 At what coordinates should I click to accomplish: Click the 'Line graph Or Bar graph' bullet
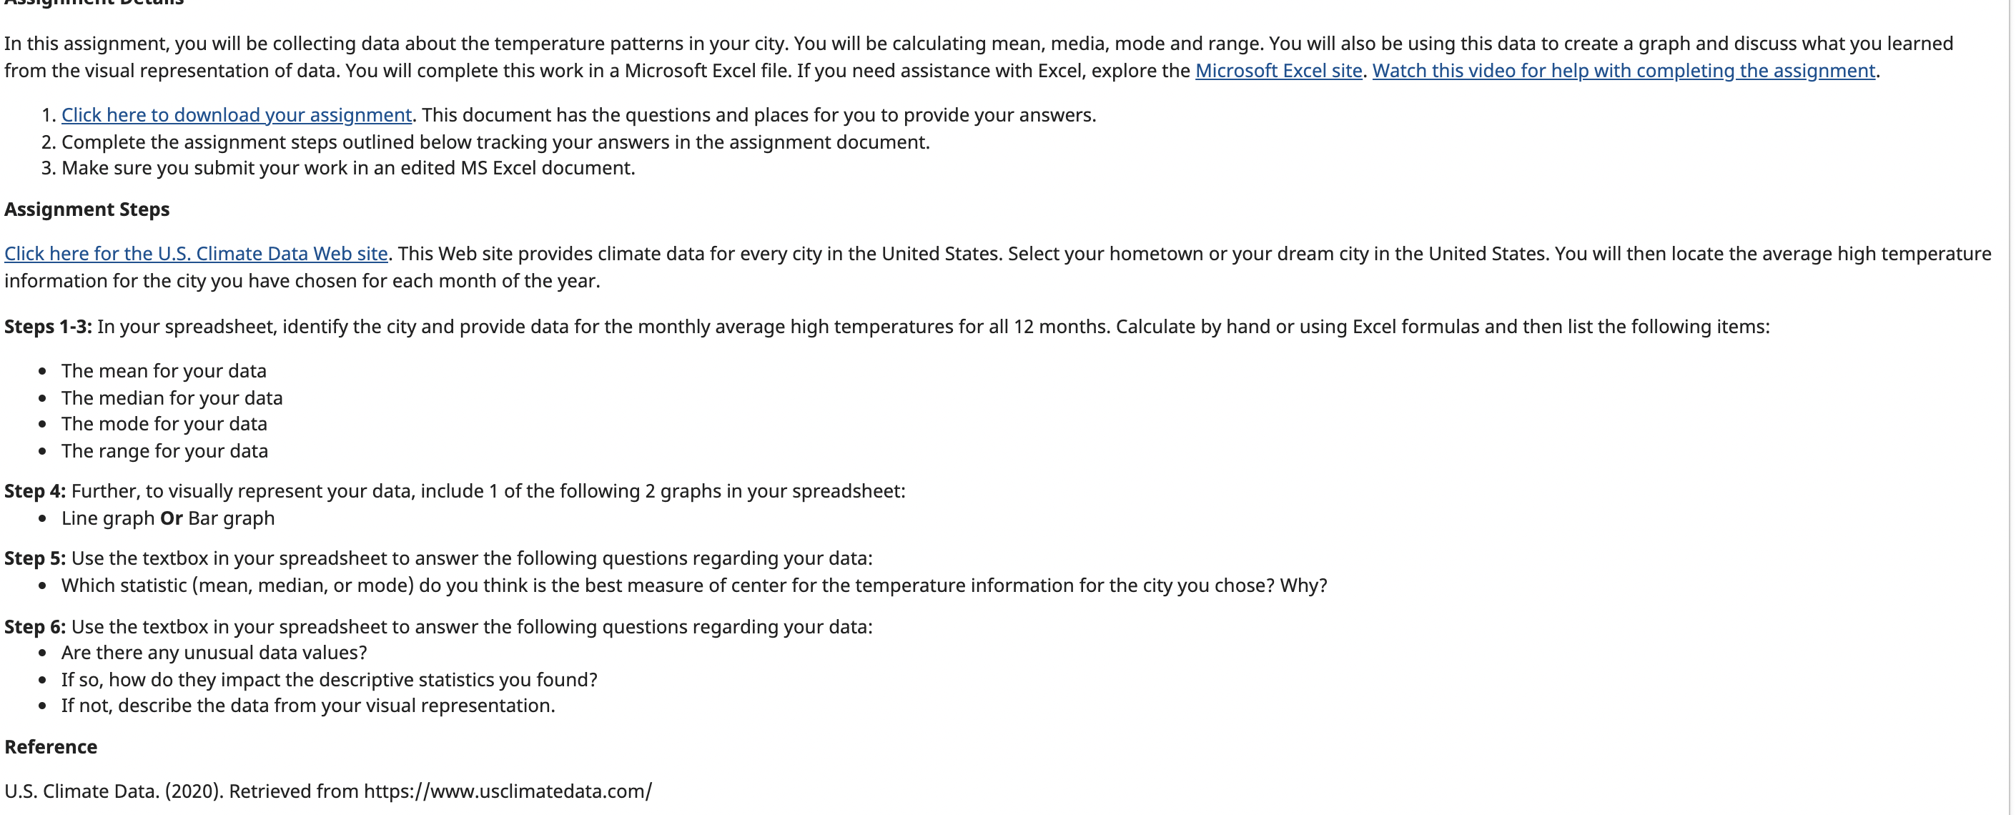click(x=168, y=518)
